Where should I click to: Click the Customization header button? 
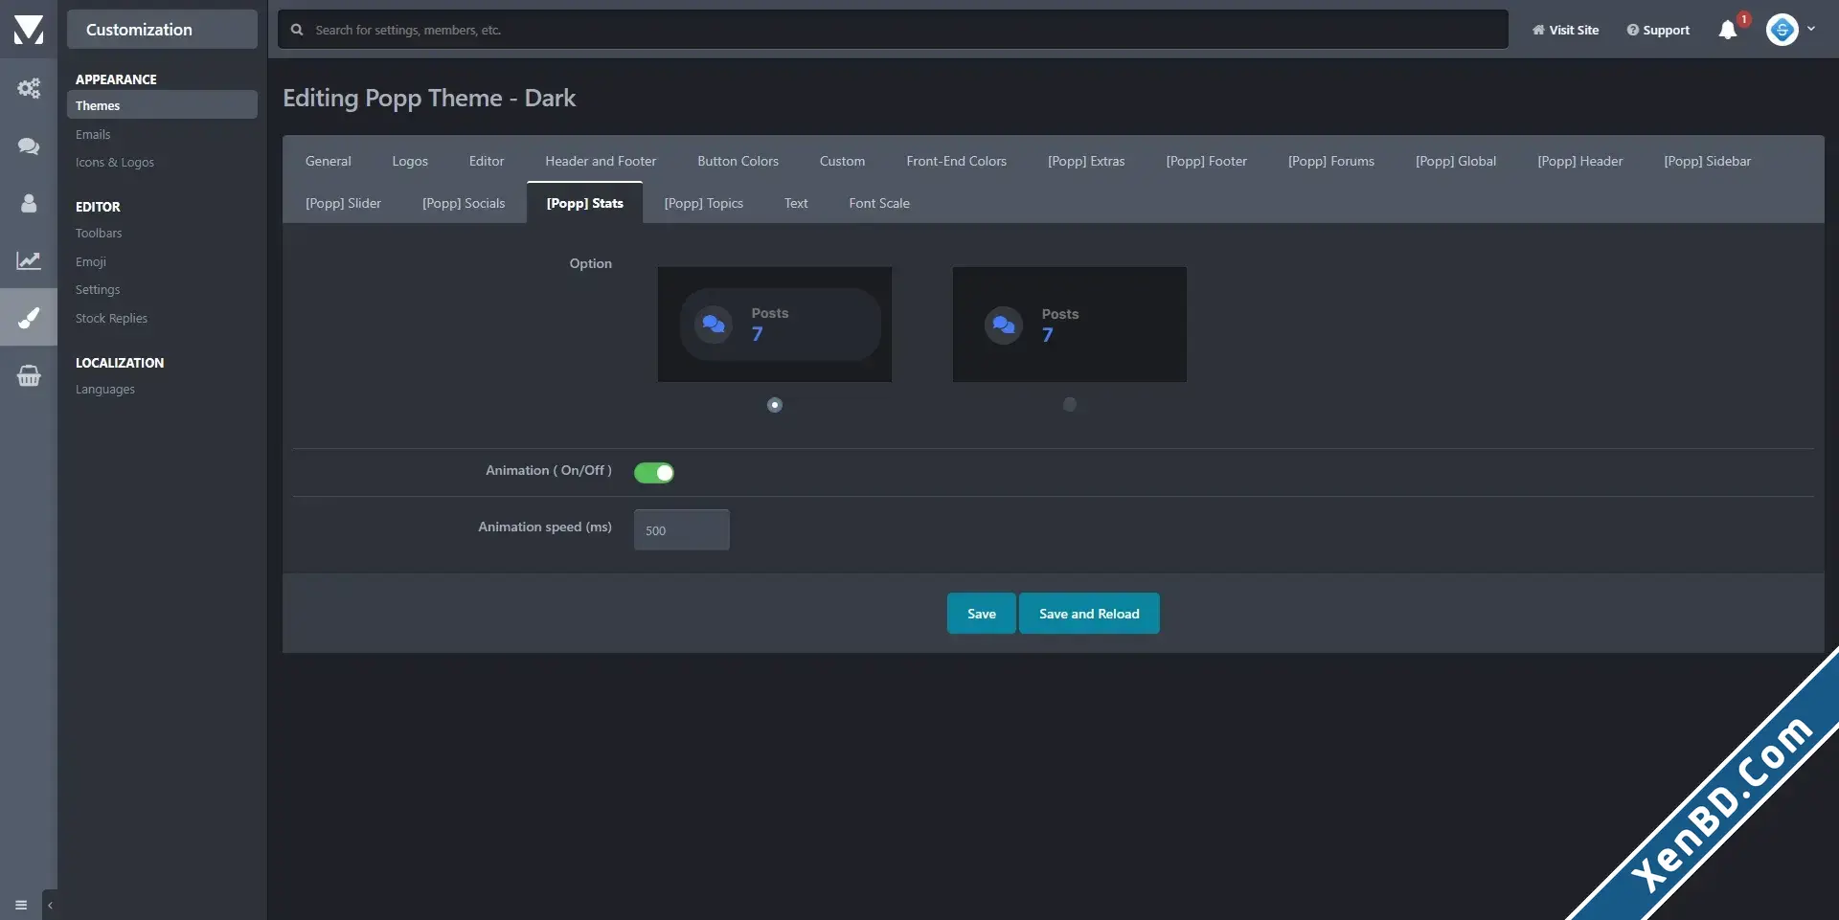pyautogui.click(x=162, y=30)
